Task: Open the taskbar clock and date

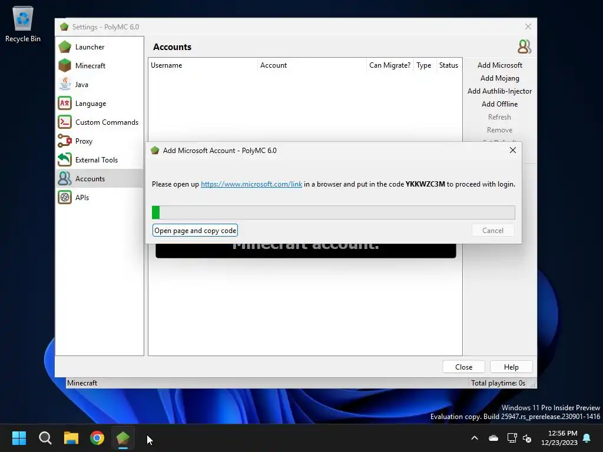Action: pyautogui.click(x=559, y=438)
